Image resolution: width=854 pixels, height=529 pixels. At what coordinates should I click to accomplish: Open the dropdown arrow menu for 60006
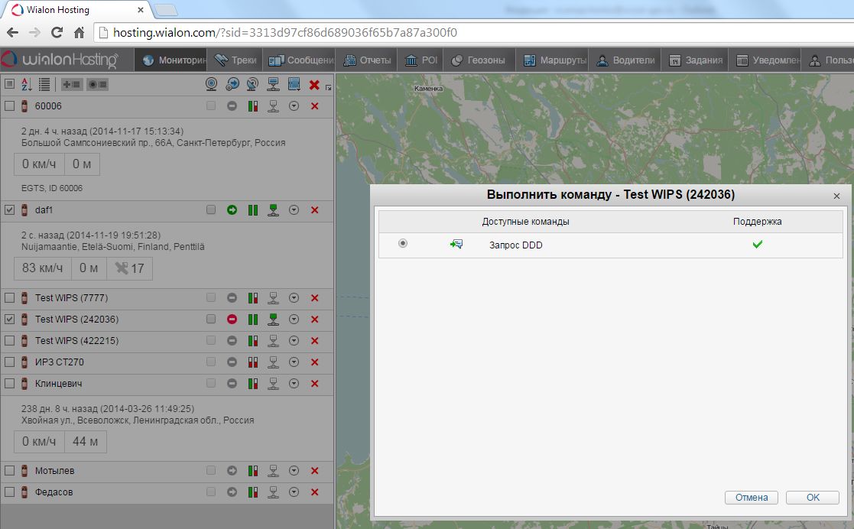point(294,106)
